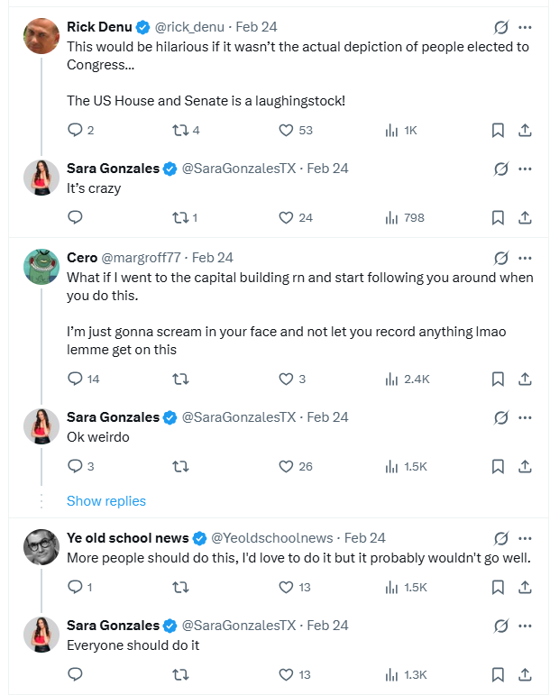Share the "Everyone should do it" reply
The image size is (550, 695).
point(525,673)
